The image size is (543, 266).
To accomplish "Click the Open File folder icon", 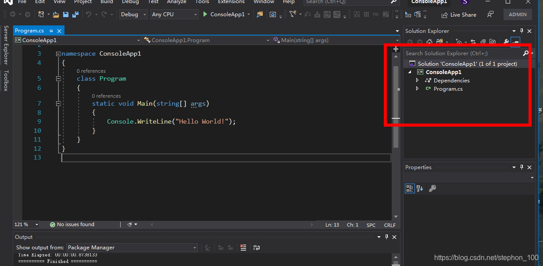I will pyautogui.click(x=56, y=14).
